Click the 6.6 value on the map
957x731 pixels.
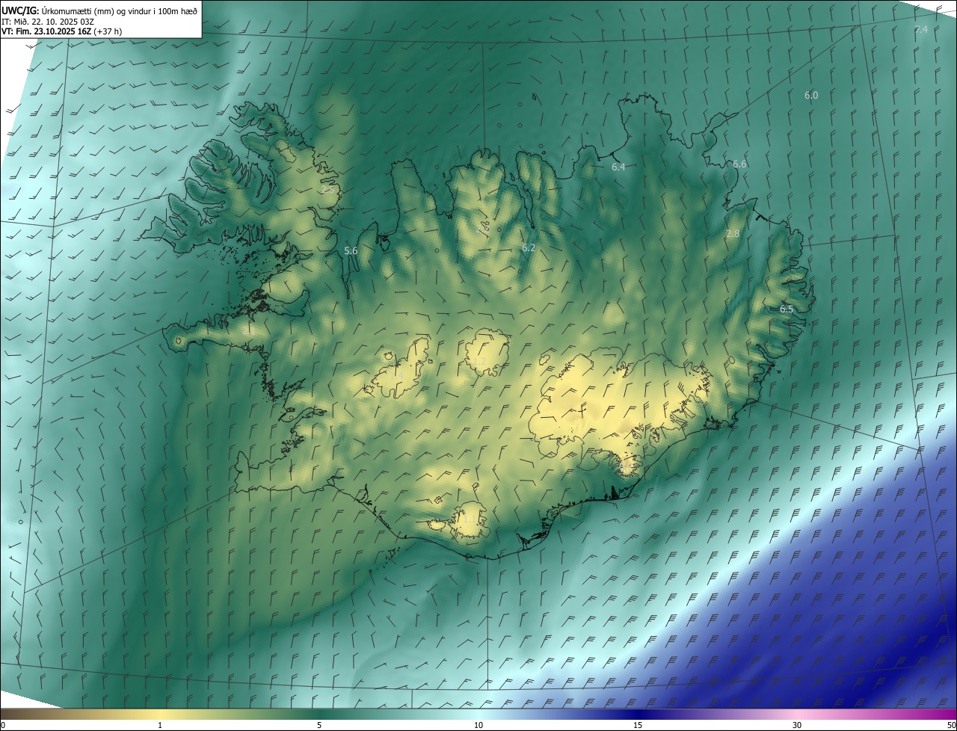click(x=739, y=164)
